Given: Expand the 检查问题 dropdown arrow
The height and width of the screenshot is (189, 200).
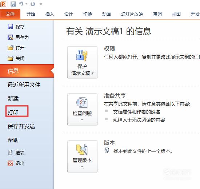Looking at the screenshot, I should (82, 120).
